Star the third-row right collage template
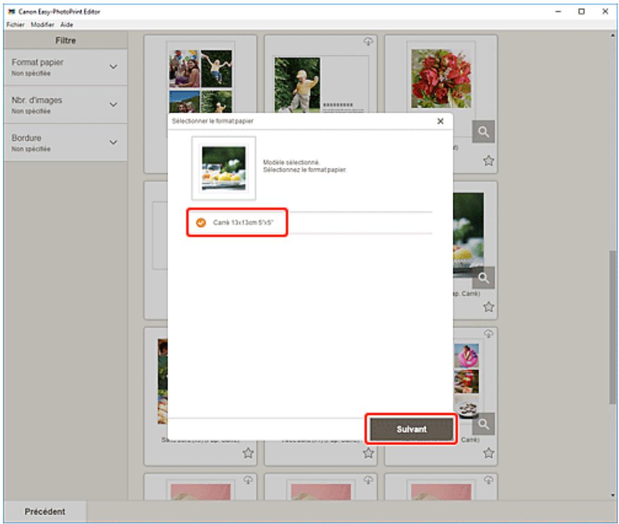 click(488, 453)
